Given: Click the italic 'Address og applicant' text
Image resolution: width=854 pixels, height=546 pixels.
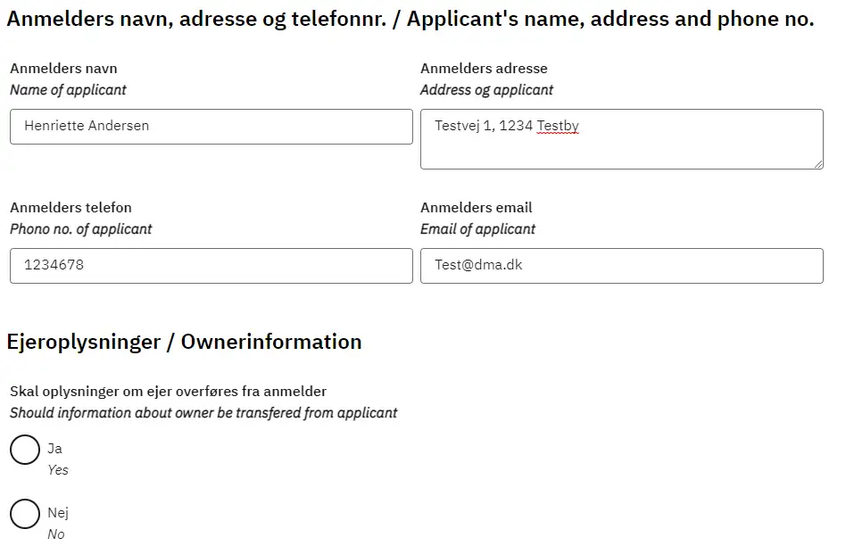Looking at the screenshot, I should [486, 90].
